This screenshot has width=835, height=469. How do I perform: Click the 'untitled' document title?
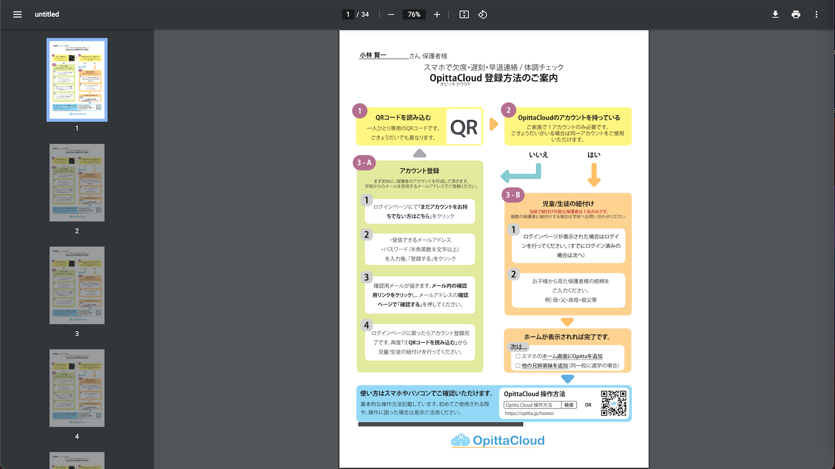47,14
